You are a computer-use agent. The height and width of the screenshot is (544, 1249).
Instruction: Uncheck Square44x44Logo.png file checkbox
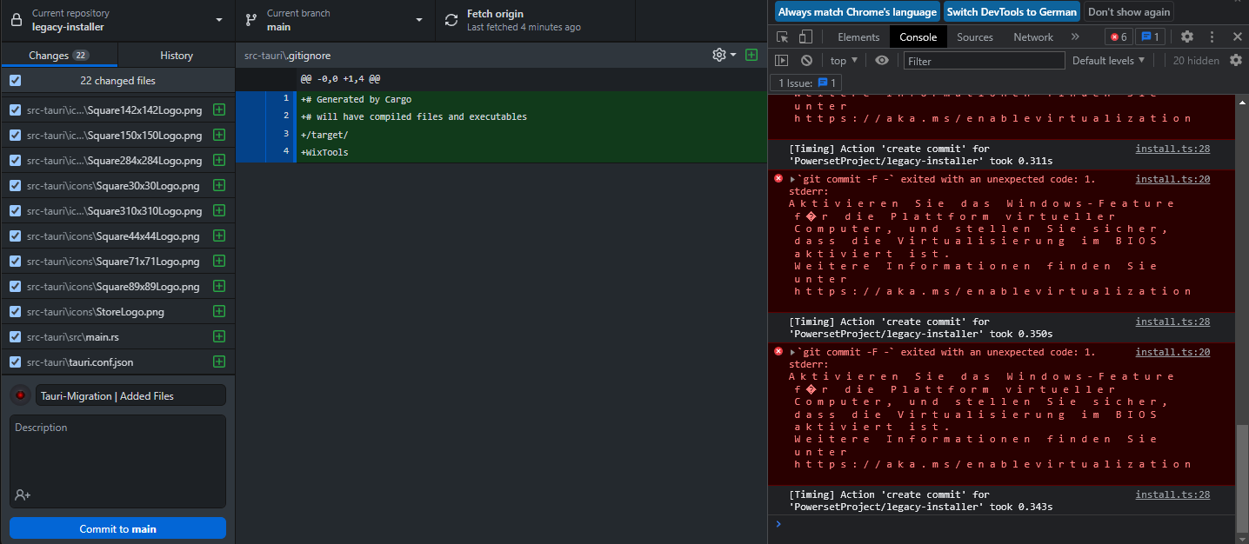coord(15,236)
